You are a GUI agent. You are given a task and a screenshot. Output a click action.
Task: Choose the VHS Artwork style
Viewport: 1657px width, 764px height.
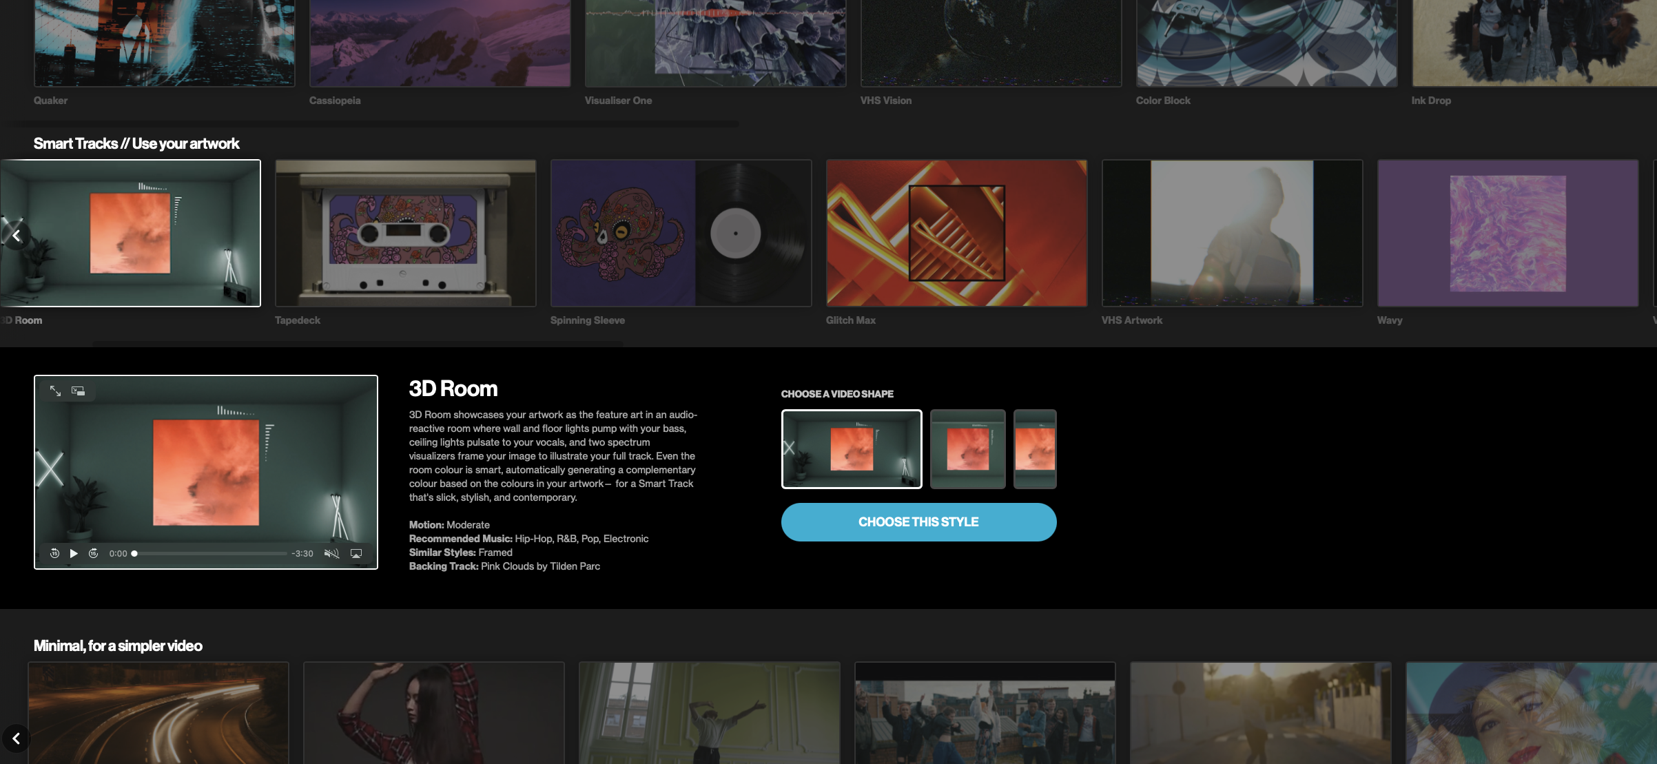pos(1232,234)
